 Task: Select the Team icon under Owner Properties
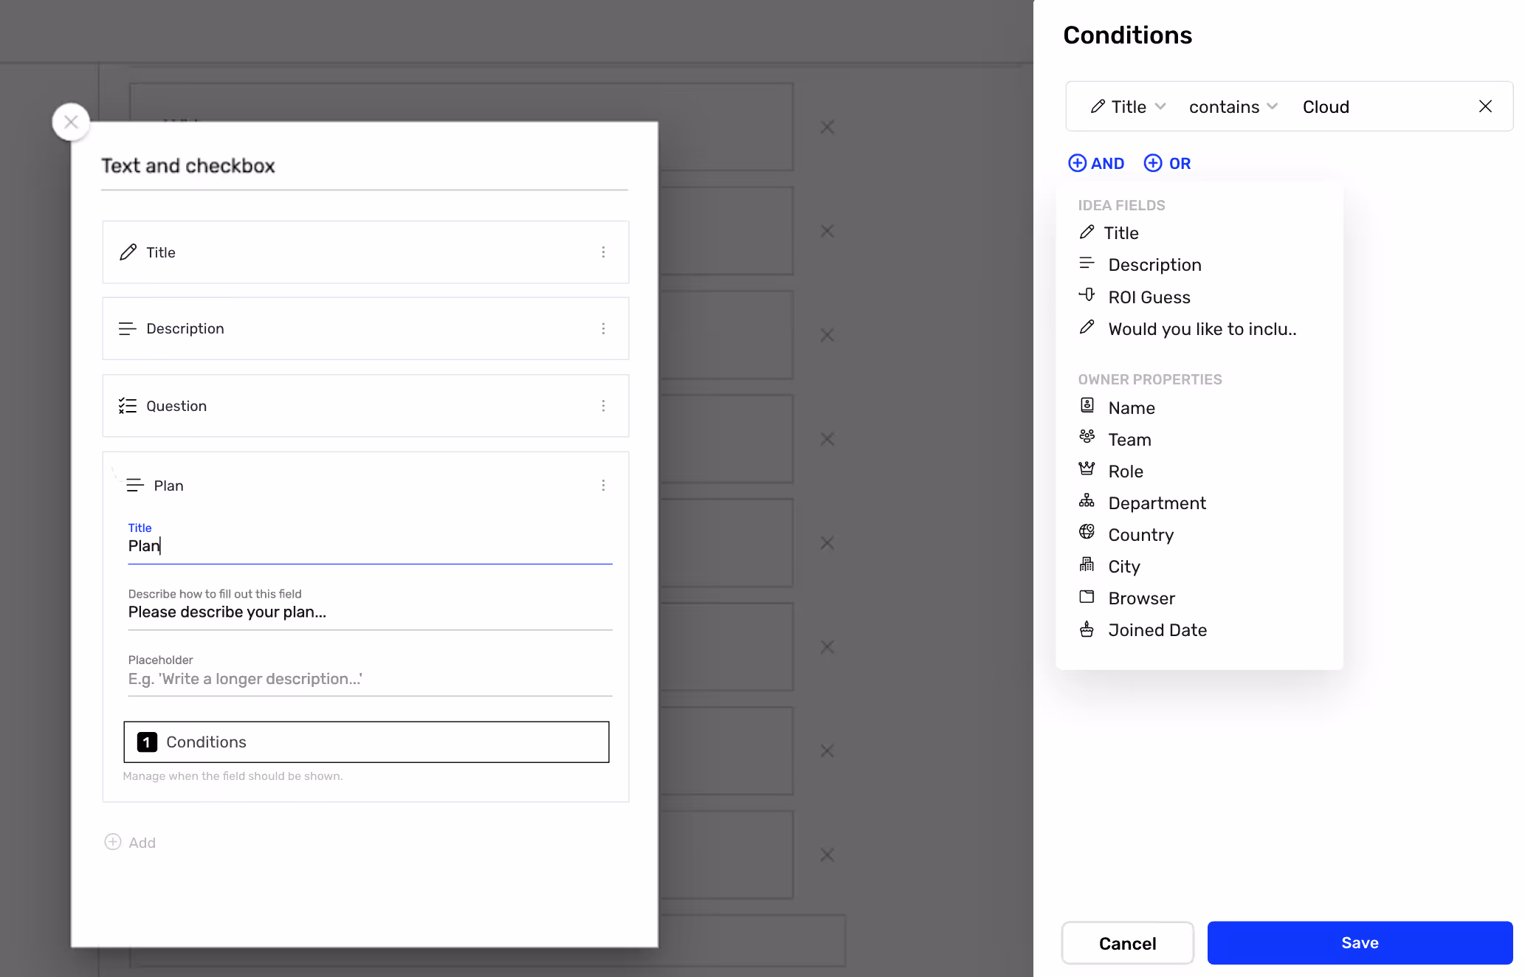1087,437
